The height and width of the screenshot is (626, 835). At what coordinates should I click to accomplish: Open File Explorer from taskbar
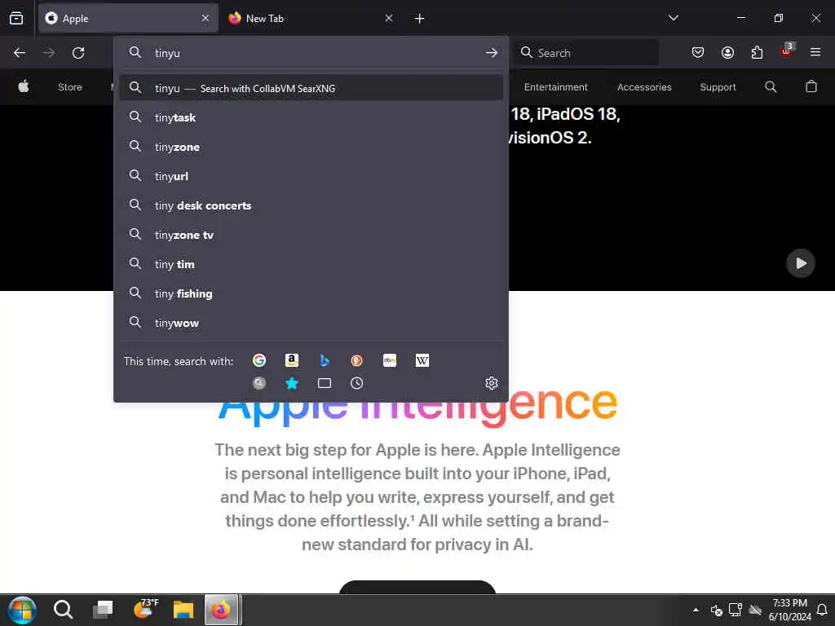(183, 610)
